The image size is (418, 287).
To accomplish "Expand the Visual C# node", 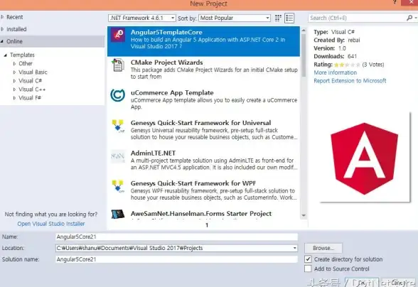I will click(14, 81).
